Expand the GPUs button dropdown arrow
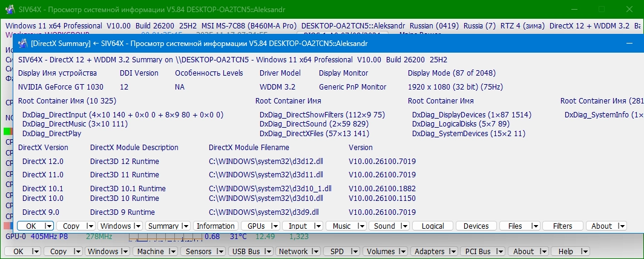The width and height of the screenshot is (644, 259). tap(275, 226)
